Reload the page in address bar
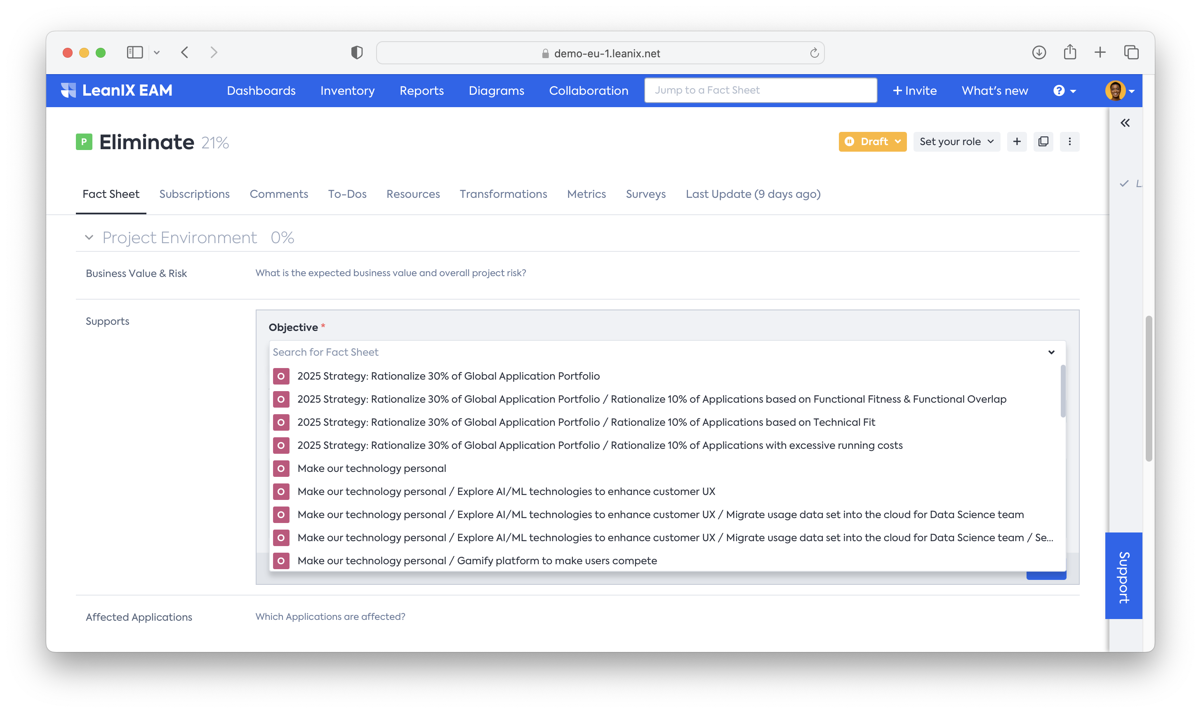 pos(814,53)
